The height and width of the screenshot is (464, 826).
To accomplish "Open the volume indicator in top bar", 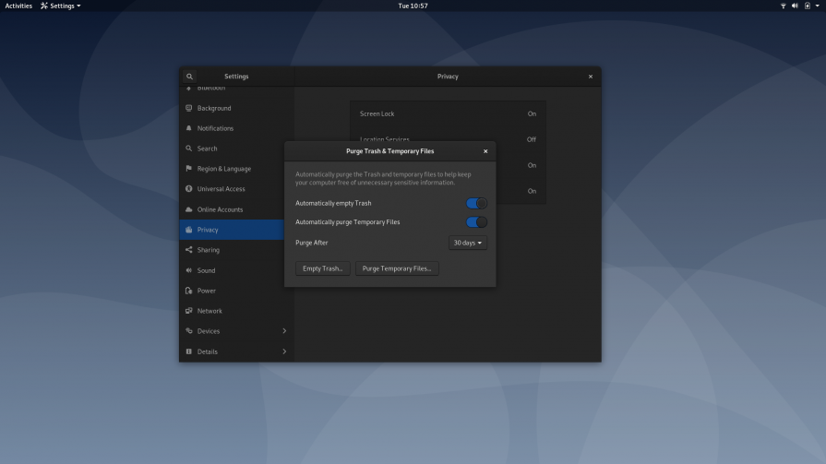I will click(x=795, y=6).
